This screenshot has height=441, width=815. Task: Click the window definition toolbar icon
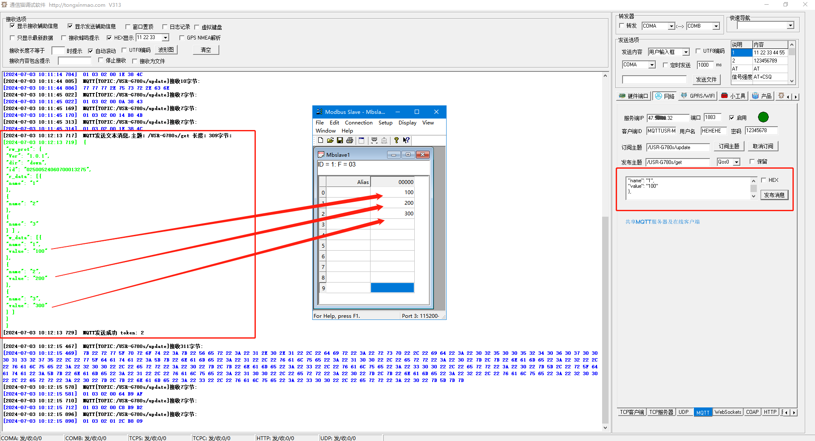click(x=362, y=140)
